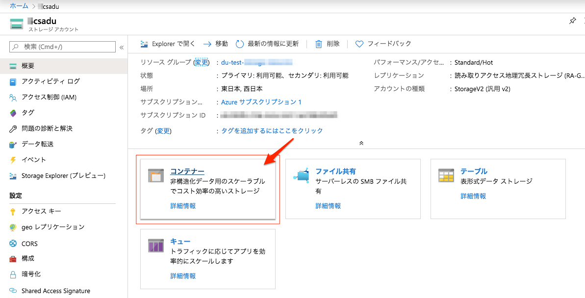The width and height of the screenshot is (585, 298).
Task: Click the データ転送 bucket icon
Action: pos(13,144)
